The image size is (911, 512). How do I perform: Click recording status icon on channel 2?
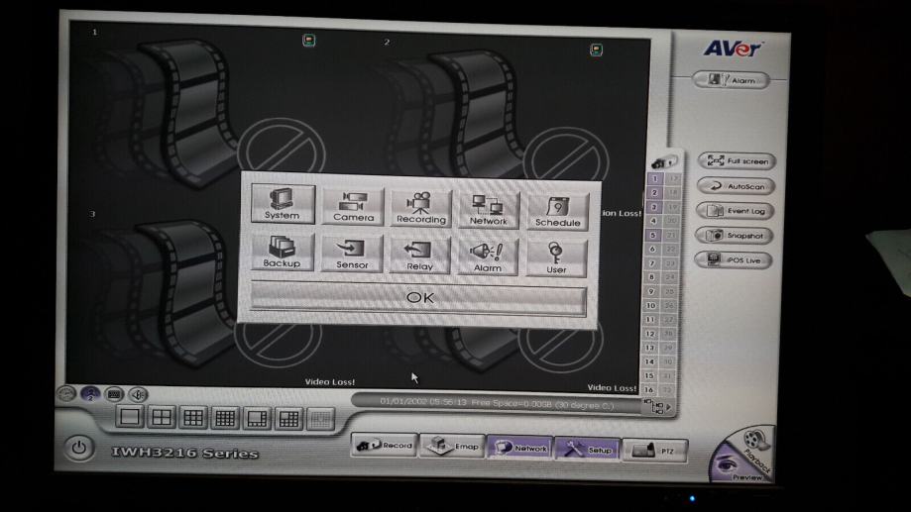coord(596,50)
